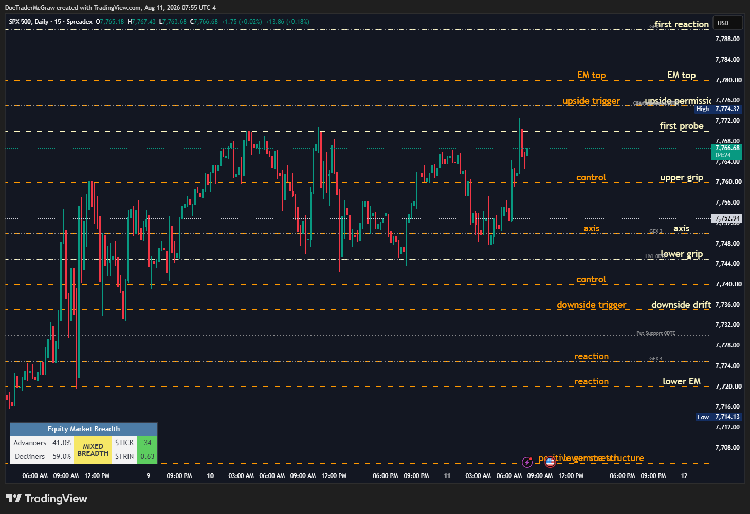Click the +13.86 (+0.18%) change value
Viewport: 750px width, 514px height.
pyautogui.click(x=287, y=22)
